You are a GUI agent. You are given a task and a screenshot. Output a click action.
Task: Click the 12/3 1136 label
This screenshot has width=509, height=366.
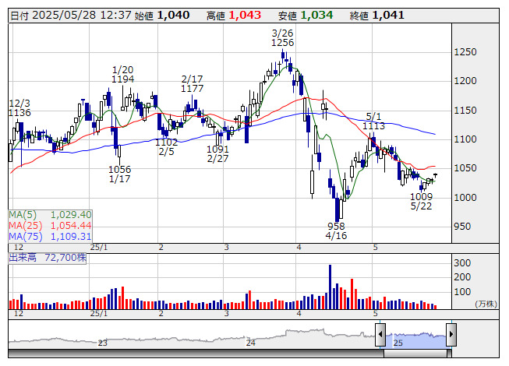click(19, 108)
